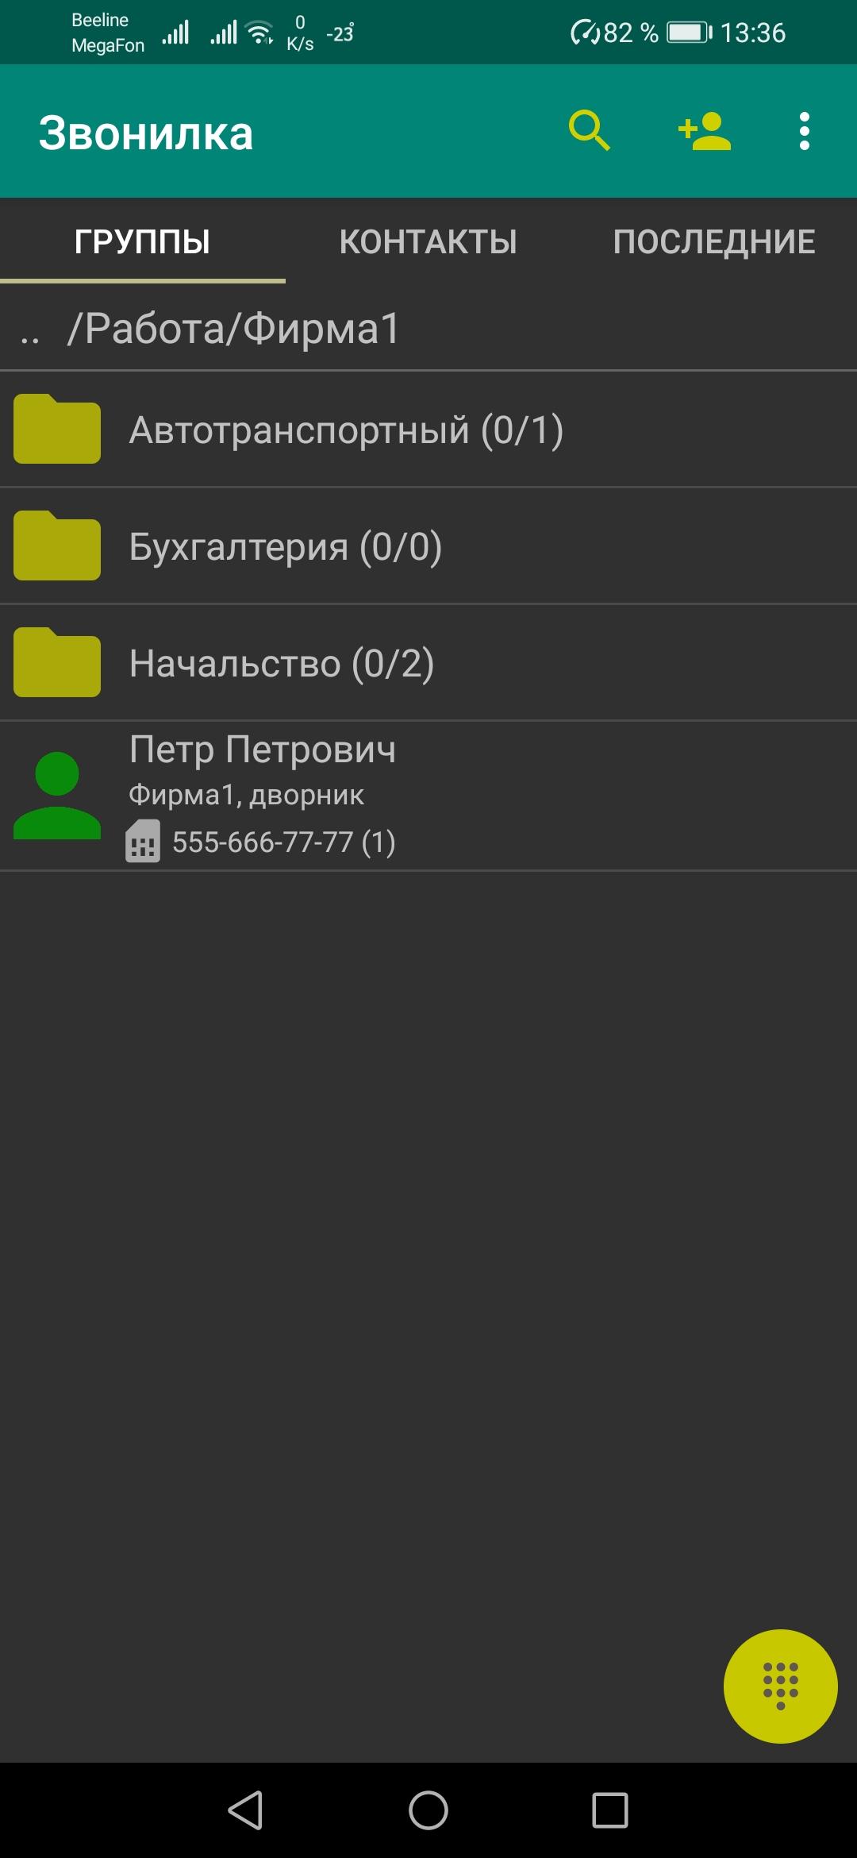Tap the Android back navigation button
This screenshot has height=1858, width=857.
click(x=246, y=1810)
